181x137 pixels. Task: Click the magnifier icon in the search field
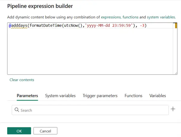click(x=16, y=110)
